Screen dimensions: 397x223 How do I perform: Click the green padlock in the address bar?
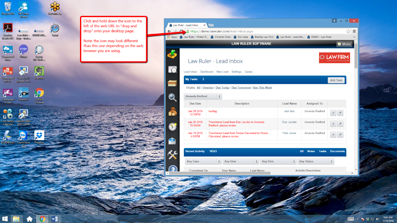tap(187, 31)
